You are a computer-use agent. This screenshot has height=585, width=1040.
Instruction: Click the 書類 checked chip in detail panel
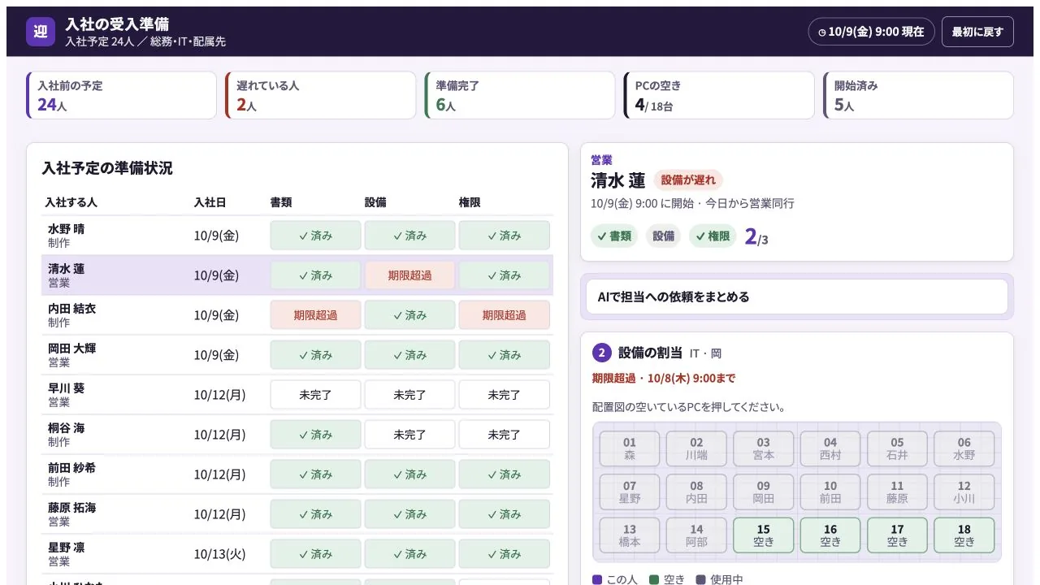tap(614, 236)
